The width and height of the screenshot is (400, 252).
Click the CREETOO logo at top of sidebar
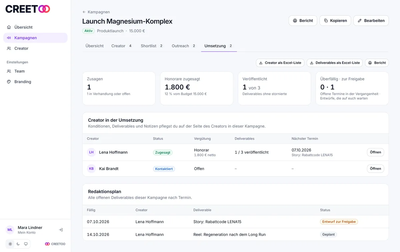click(x=28, y=9)
